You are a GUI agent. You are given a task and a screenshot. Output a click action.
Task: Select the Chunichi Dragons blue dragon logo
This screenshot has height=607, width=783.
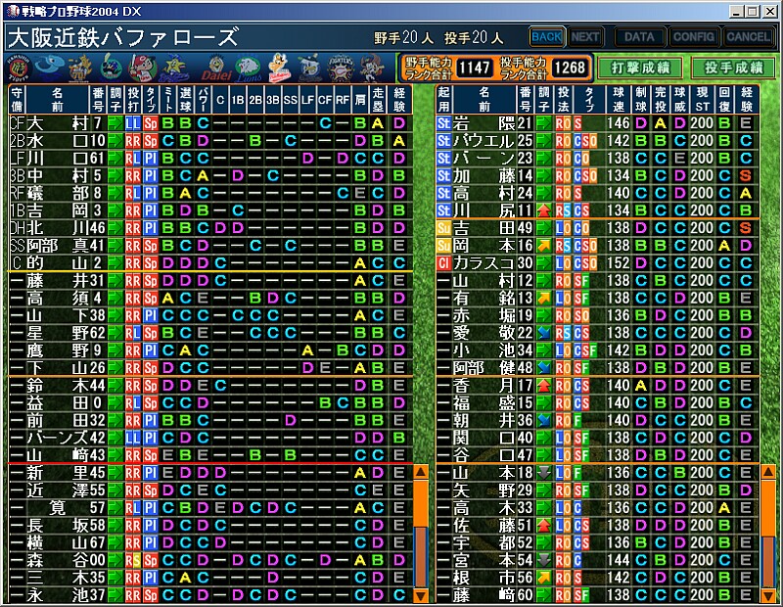click(52, 68)
